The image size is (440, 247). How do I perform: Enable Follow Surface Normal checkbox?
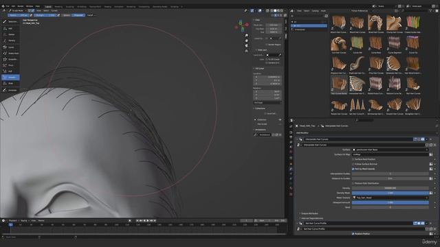(x=353, y=164)
